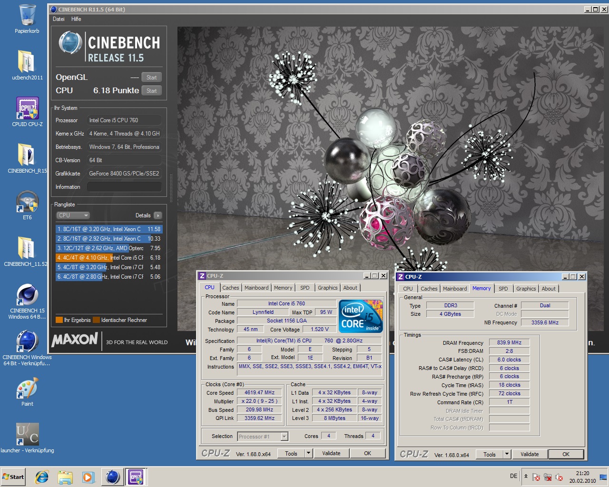Viewport: 609px width, 487px height.
Task: Click the DE language indicator
Action: (514, 476)
